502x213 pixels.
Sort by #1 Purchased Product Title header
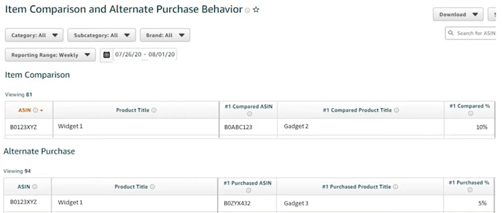[x=356, y=187]
